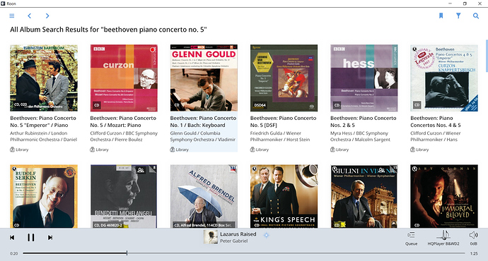Screen dimensions: 488x261
Task: Click the 0:20 elapsed time label
Action: [x=13, y=253]
